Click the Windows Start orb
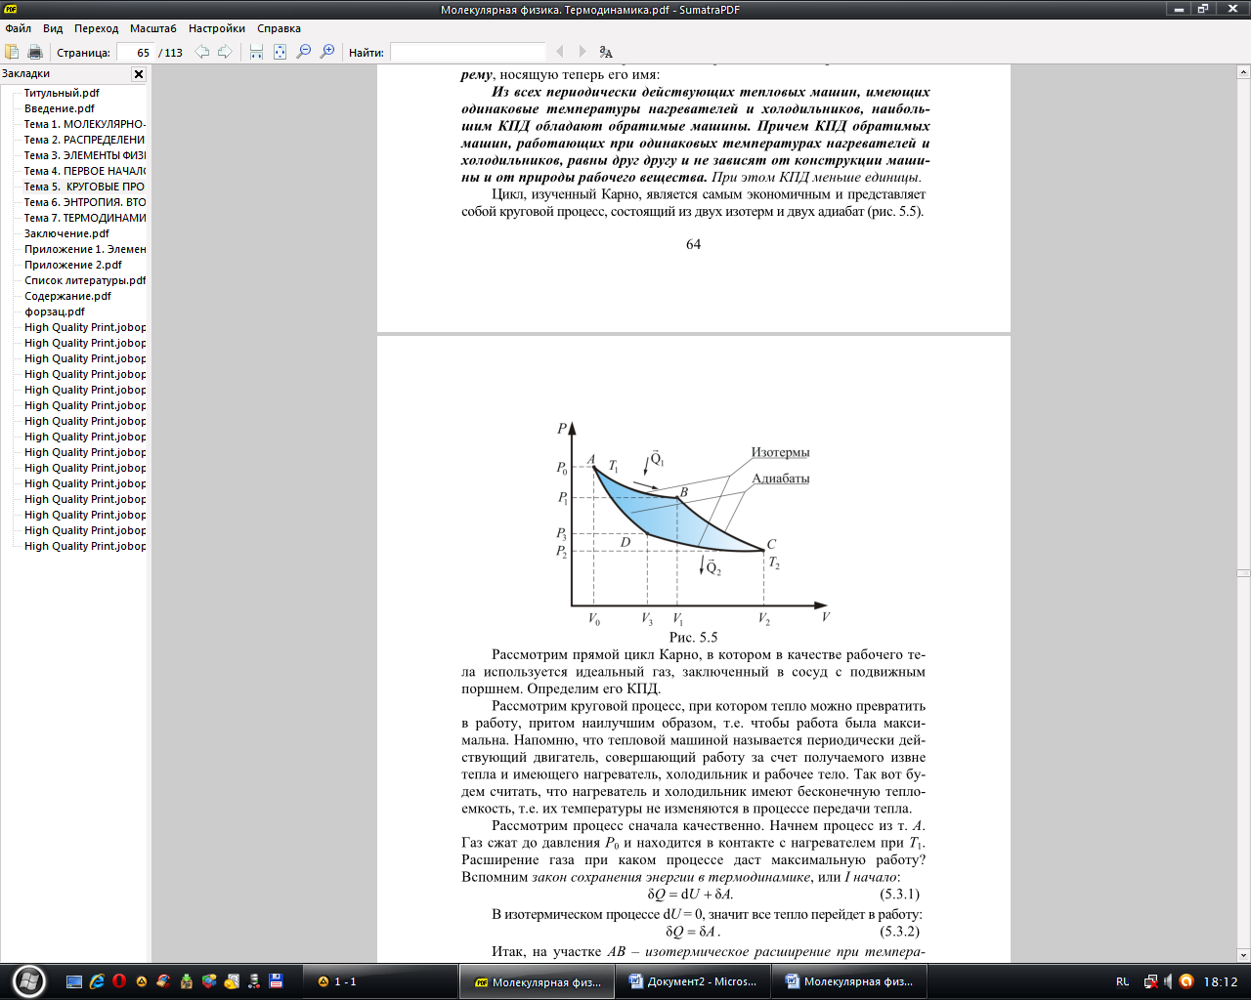 [x=28, y=980]
